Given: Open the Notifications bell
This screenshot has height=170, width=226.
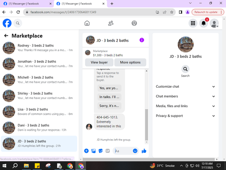Looking at the screenshot, I should coord(203,23).
